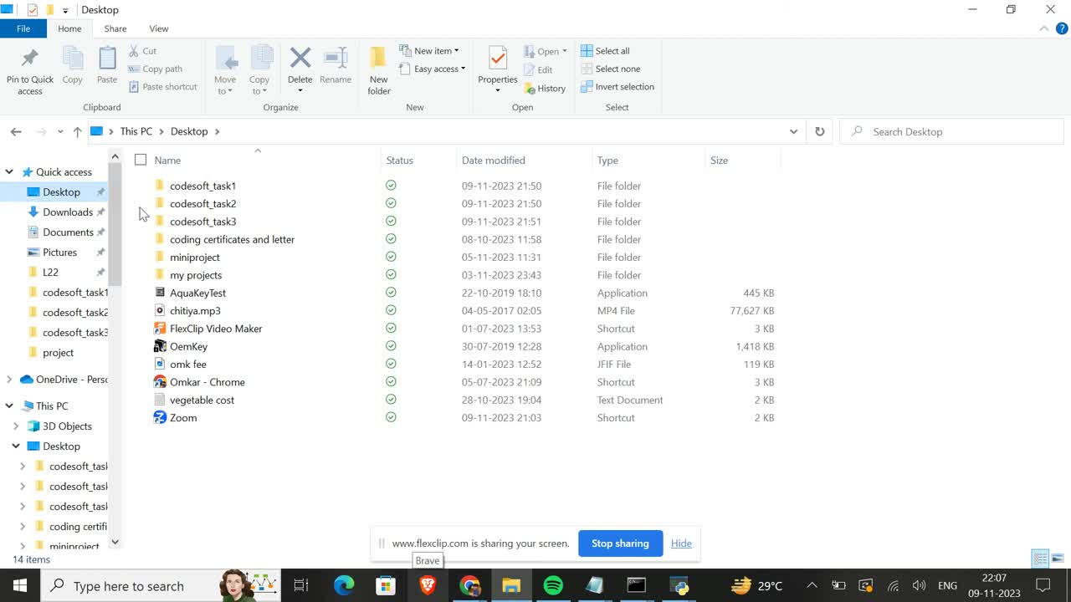Switch to large thumbnails view icon
The image size is (1071, 602).
[1058, 559]
